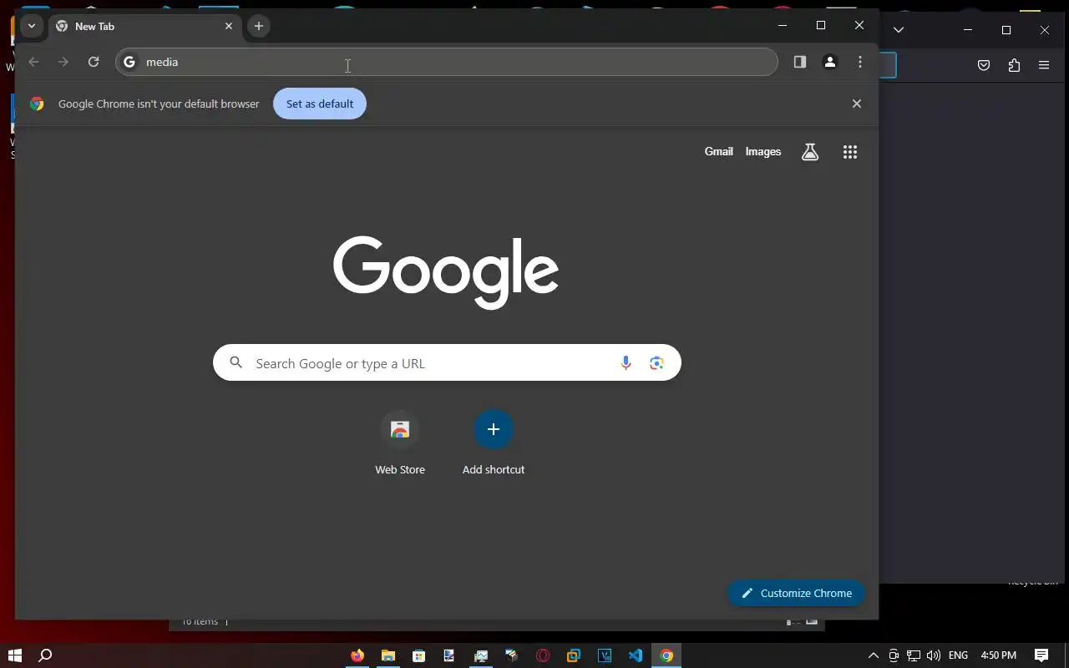Dismiss the default browser infobar

[x=856, y=104]
